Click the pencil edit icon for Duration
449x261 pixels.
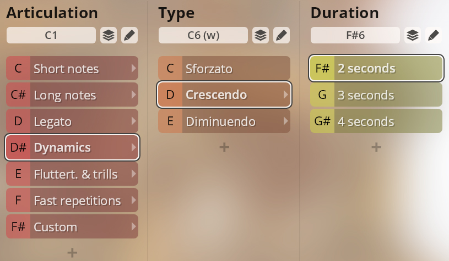[434, 36]
